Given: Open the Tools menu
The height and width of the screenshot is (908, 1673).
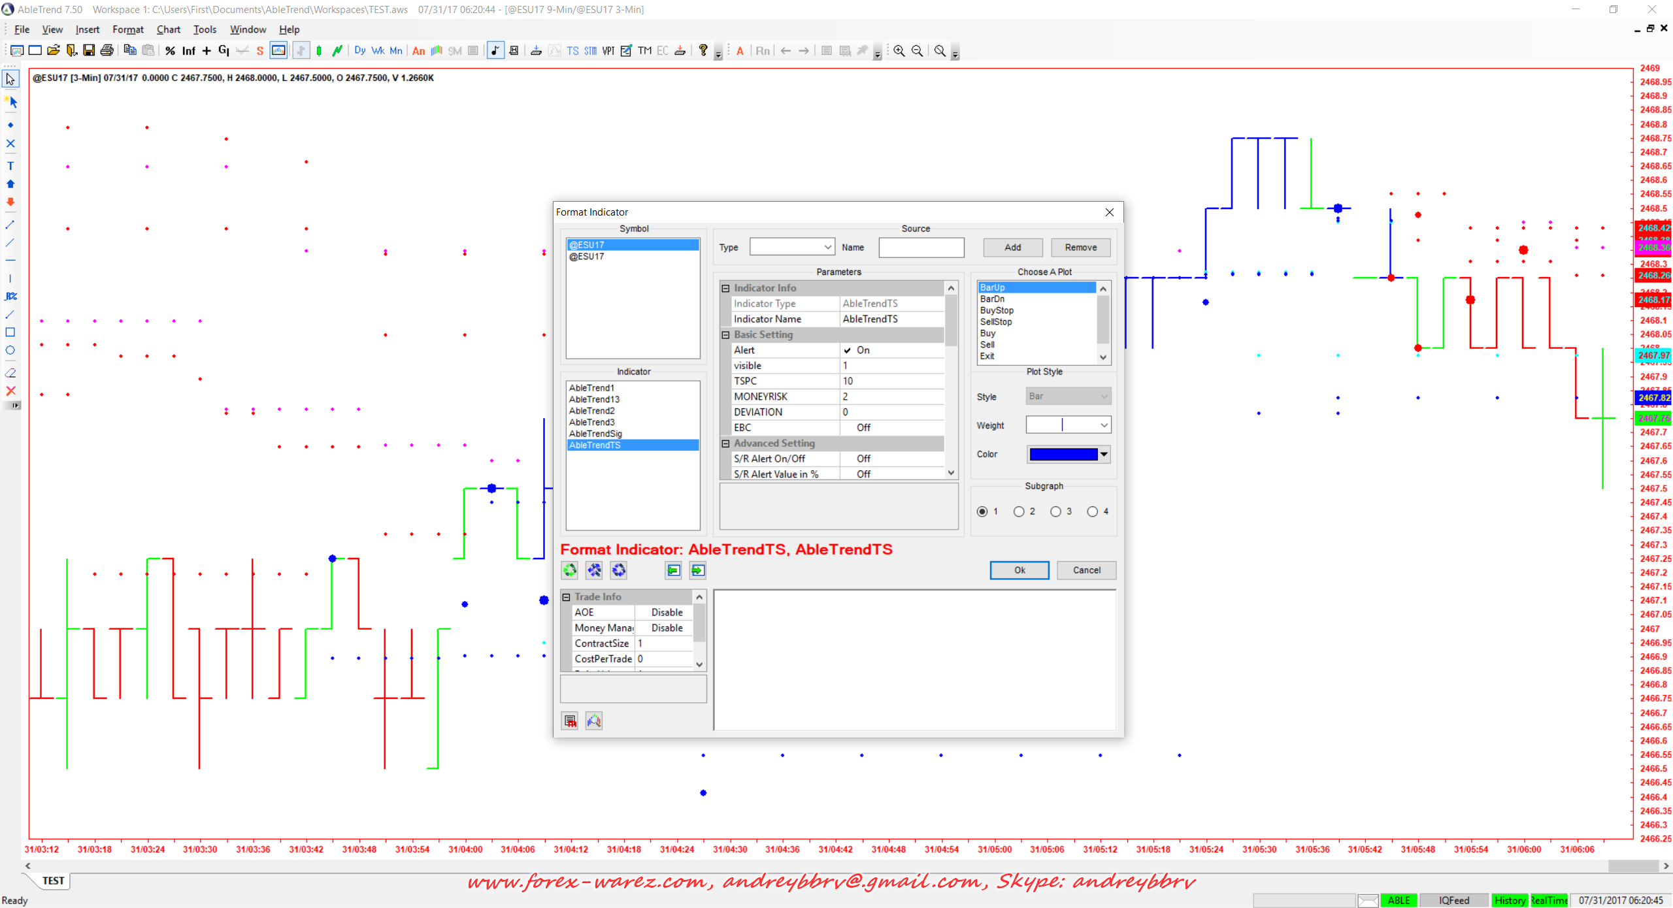Looking at the screenshot, I should pos(205,29).
